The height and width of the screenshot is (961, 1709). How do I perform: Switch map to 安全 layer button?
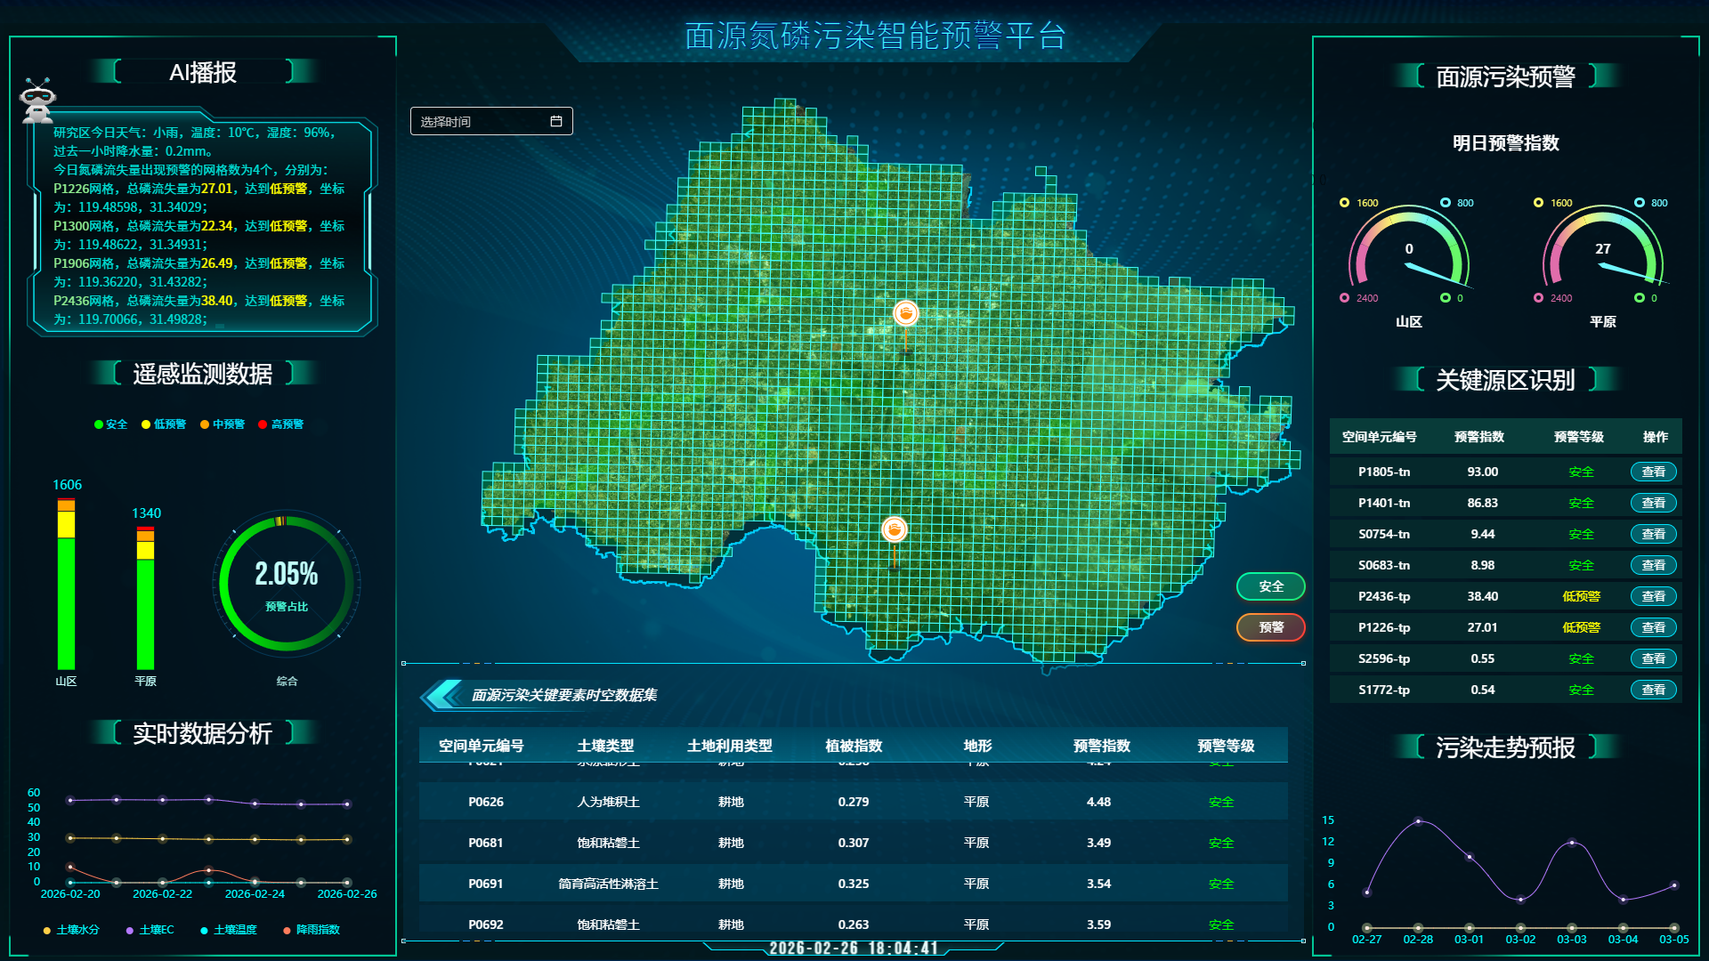click(1270, 586)
